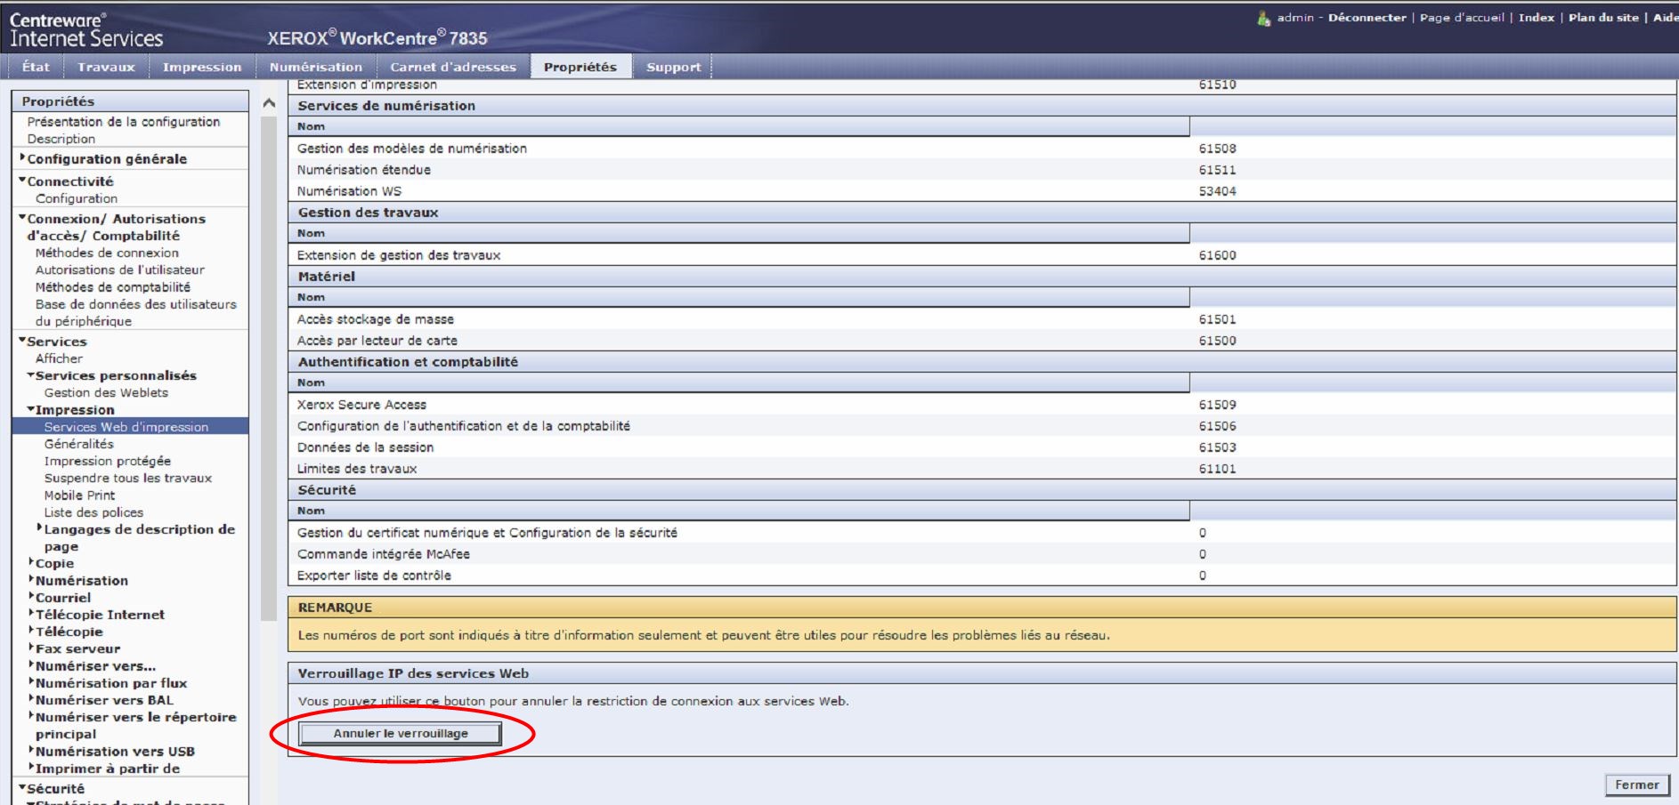The image size is (1679, 805).
Task: Open the Numérisation tab
Action: (x=316, y=67)
